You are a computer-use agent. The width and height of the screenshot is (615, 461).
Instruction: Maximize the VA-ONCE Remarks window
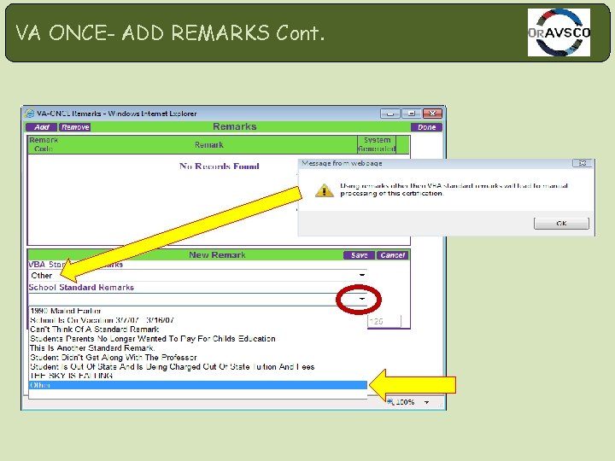(411, 114)
